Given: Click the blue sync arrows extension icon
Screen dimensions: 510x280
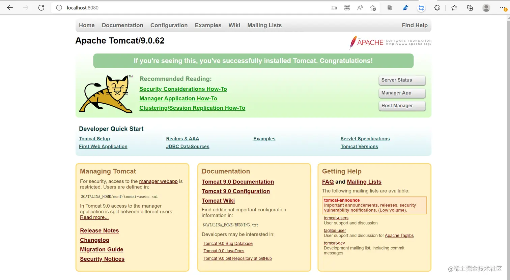Looking at the screenshot, I should click(x=421, y=8).
